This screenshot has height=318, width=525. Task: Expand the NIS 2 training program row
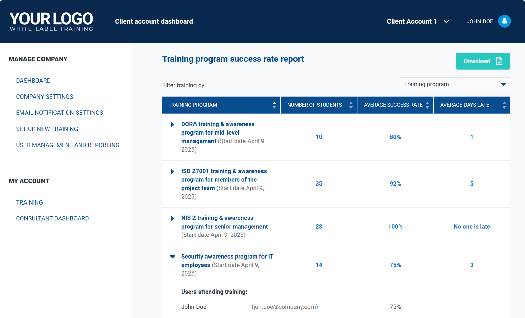click(x=172, y=218)
